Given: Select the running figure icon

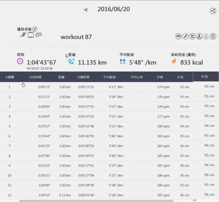Looking at the screenshot, I should click(x=23, y=35).
